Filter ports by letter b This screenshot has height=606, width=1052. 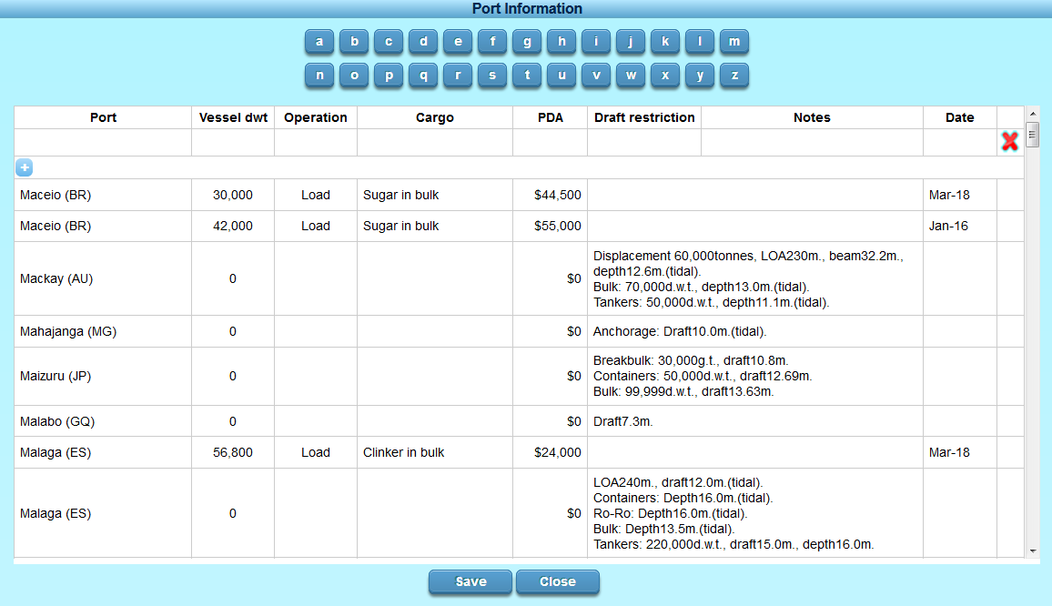click(x=354, y=42)
